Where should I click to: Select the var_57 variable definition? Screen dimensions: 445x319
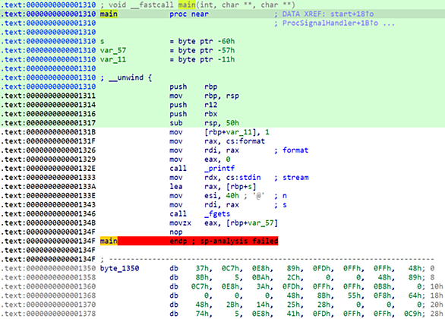(113, 50)
